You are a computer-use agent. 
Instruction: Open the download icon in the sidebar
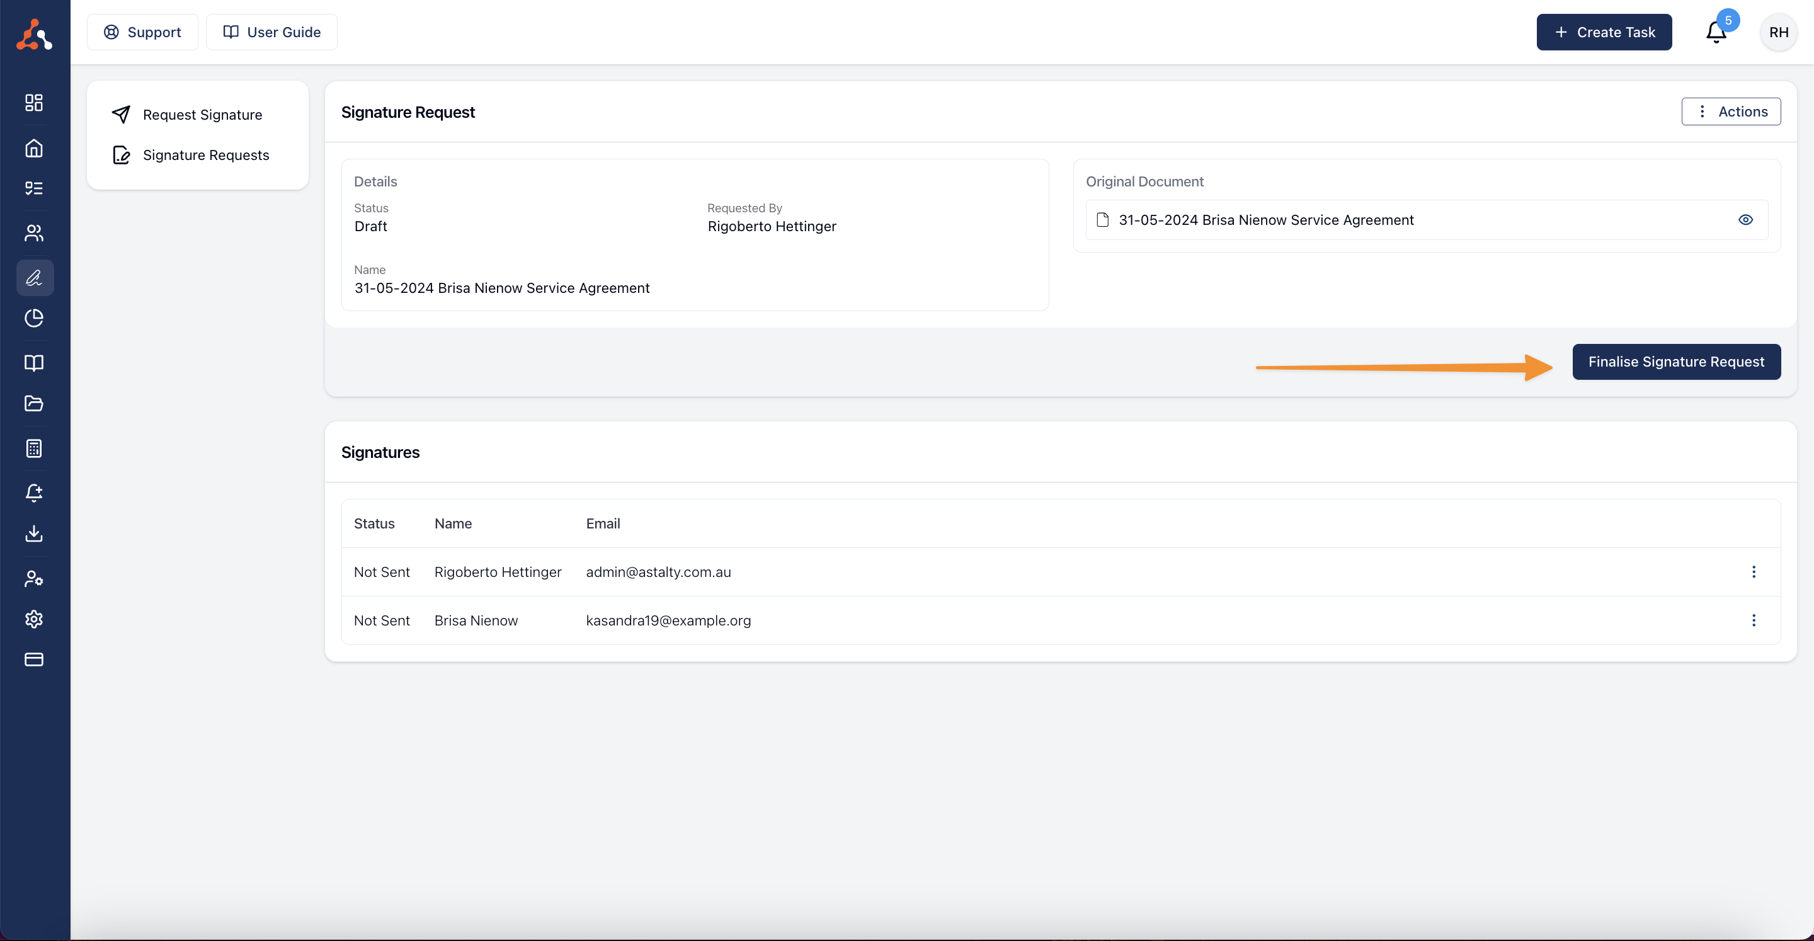pyautogui.click(x=34, y=534)
